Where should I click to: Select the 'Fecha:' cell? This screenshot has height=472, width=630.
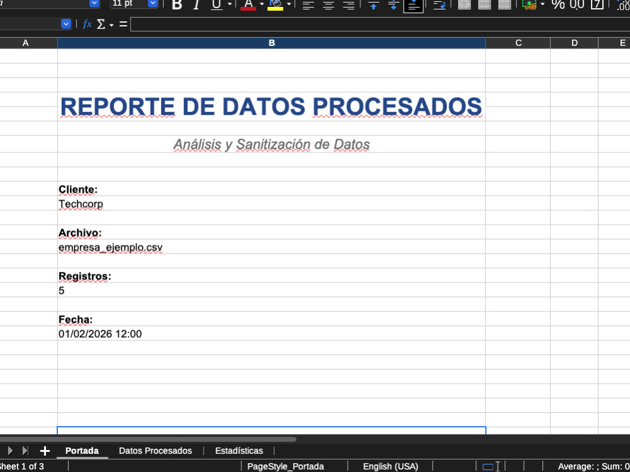click(x=271, y=319)
